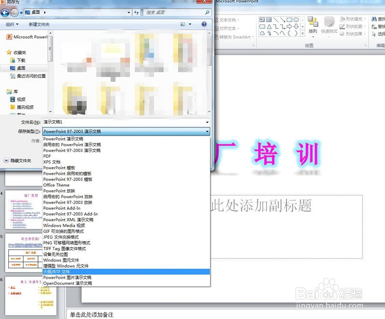Select the elbow arrow connector shape
The height and width of the screenshot is (319, 385).
282,26
